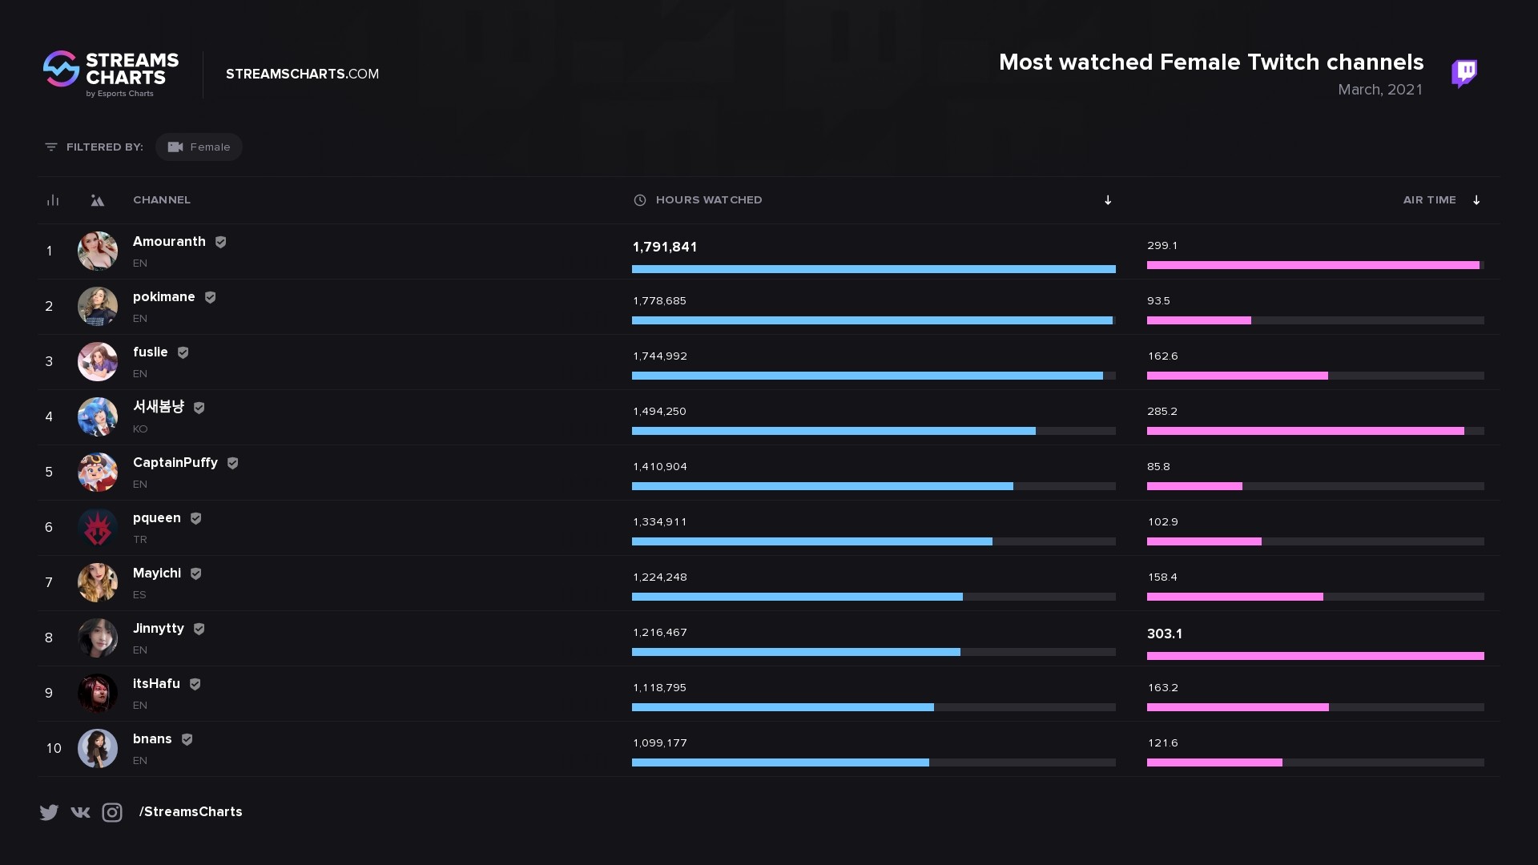Screen dimensions: 1538x865
Task: Click the verified badge next to CaptainPuffy
Action: pyautogui.click(x=233, y=463)
